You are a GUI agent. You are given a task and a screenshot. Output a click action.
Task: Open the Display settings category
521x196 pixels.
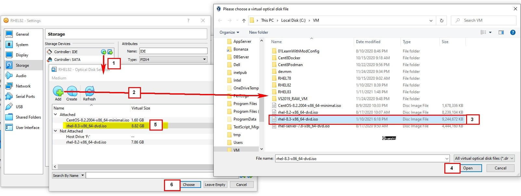[x=22, y=55]
